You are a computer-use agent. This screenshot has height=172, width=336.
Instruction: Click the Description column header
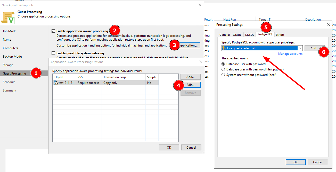313,20
